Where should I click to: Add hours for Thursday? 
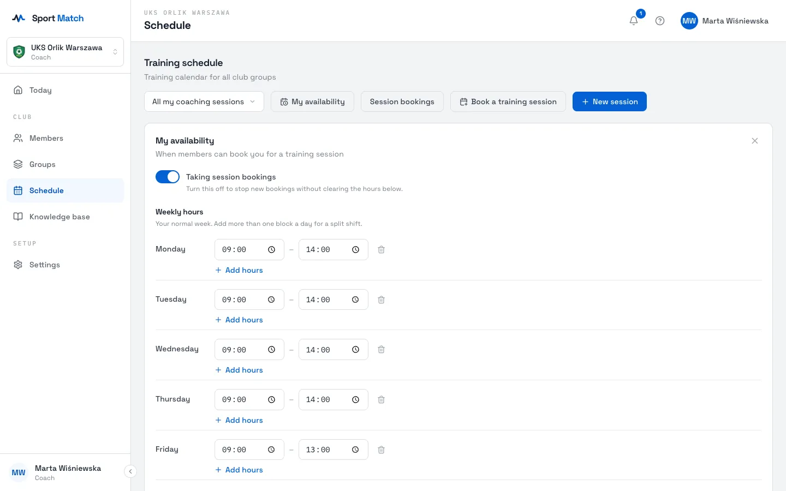pos(239,420)
